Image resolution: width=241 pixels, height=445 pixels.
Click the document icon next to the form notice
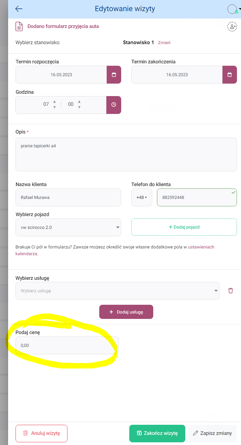tap(19, 26)
